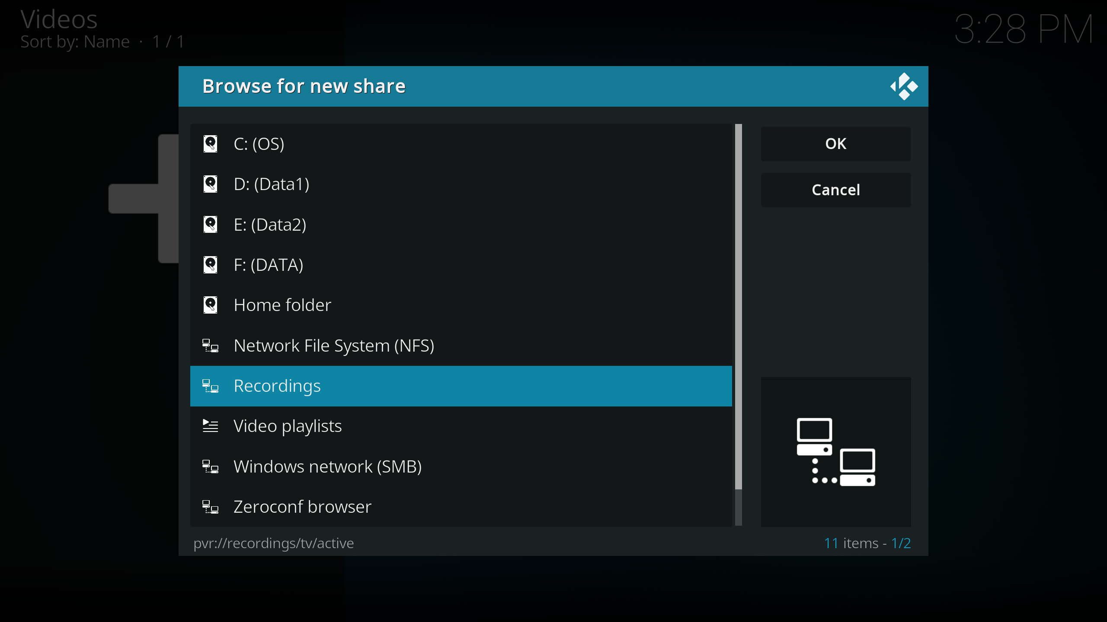Select the D: (Data1) drive entry

461,184
